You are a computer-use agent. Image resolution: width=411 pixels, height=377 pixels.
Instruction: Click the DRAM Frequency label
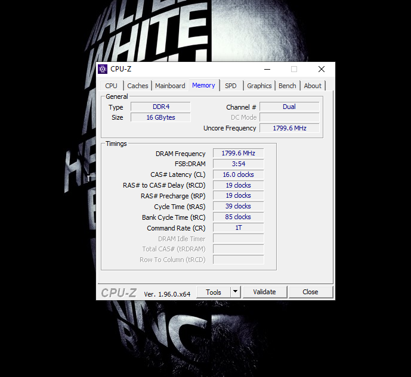(x=180, y=154)
